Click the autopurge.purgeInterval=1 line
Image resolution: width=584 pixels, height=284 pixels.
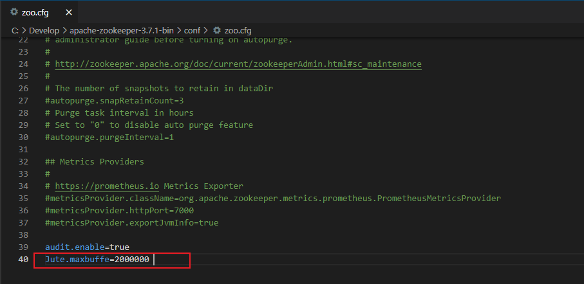pyautogui.click(x=109, y=138)
